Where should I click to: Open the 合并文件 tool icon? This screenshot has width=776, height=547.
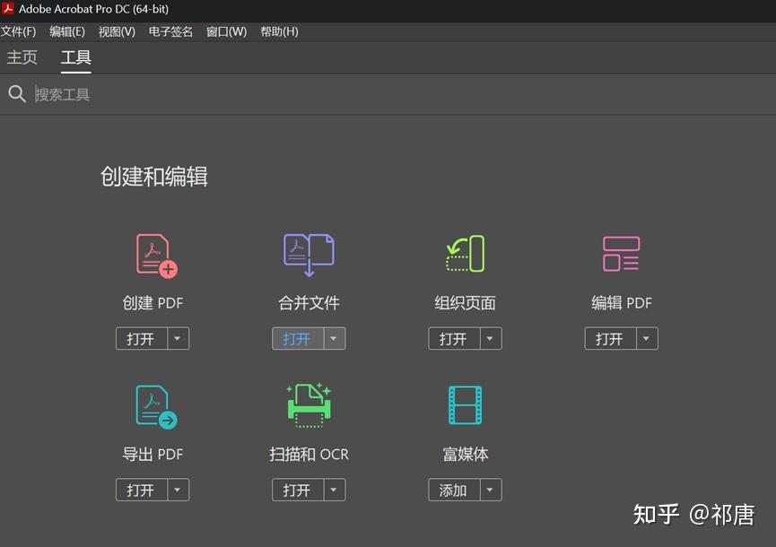[309, 254]
